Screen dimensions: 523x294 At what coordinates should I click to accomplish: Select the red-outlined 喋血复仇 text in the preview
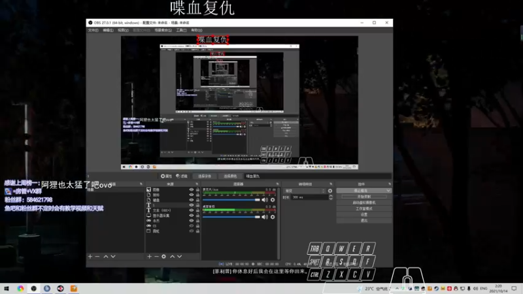tap(213, 40)
